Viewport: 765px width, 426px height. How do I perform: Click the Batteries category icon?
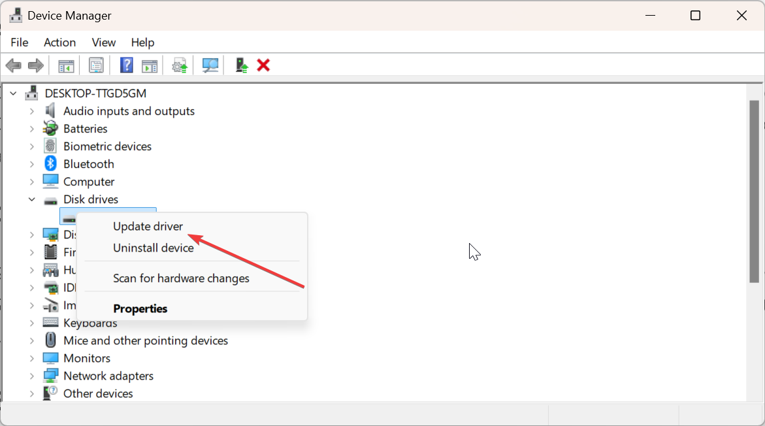click(50, 128)
